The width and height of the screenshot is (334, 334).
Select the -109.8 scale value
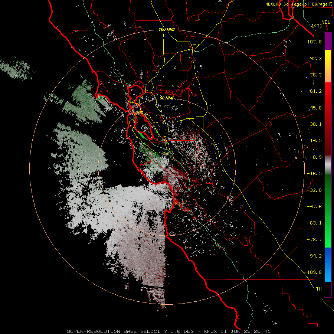313,272
